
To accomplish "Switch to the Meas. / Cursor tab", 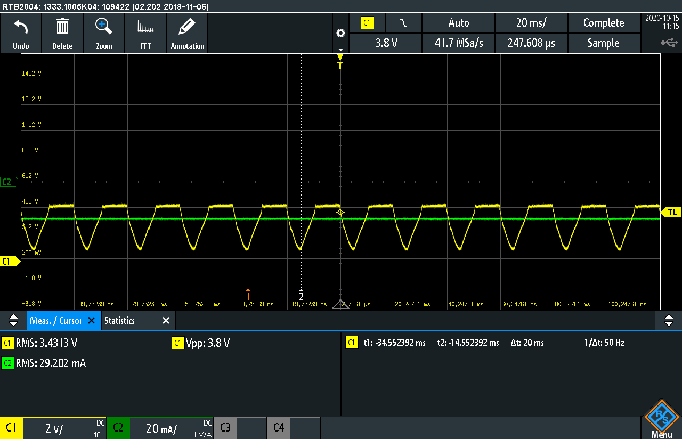I will (x=56, y=321).
